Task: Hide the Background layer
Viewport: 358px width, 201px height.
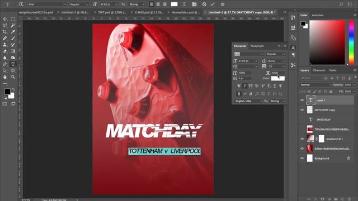Action: pos(302,158)
